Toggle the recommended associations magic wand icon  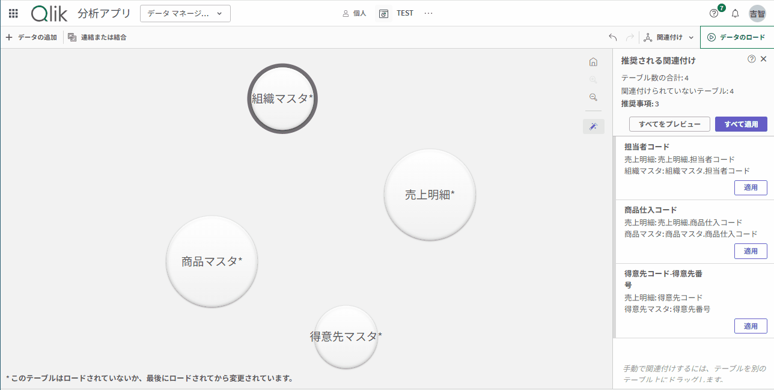[x=593, y=126]
